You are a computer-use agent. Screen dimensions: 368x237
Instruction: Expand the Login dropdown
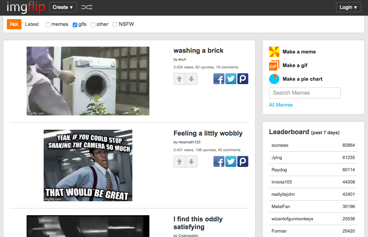(348, 7)
